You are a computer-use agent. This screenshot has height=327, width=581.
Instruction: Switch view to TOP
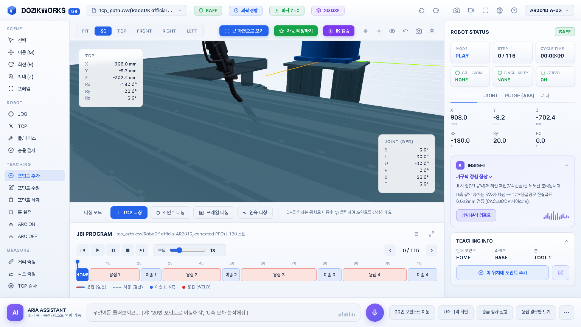click(x=122, y=31)
